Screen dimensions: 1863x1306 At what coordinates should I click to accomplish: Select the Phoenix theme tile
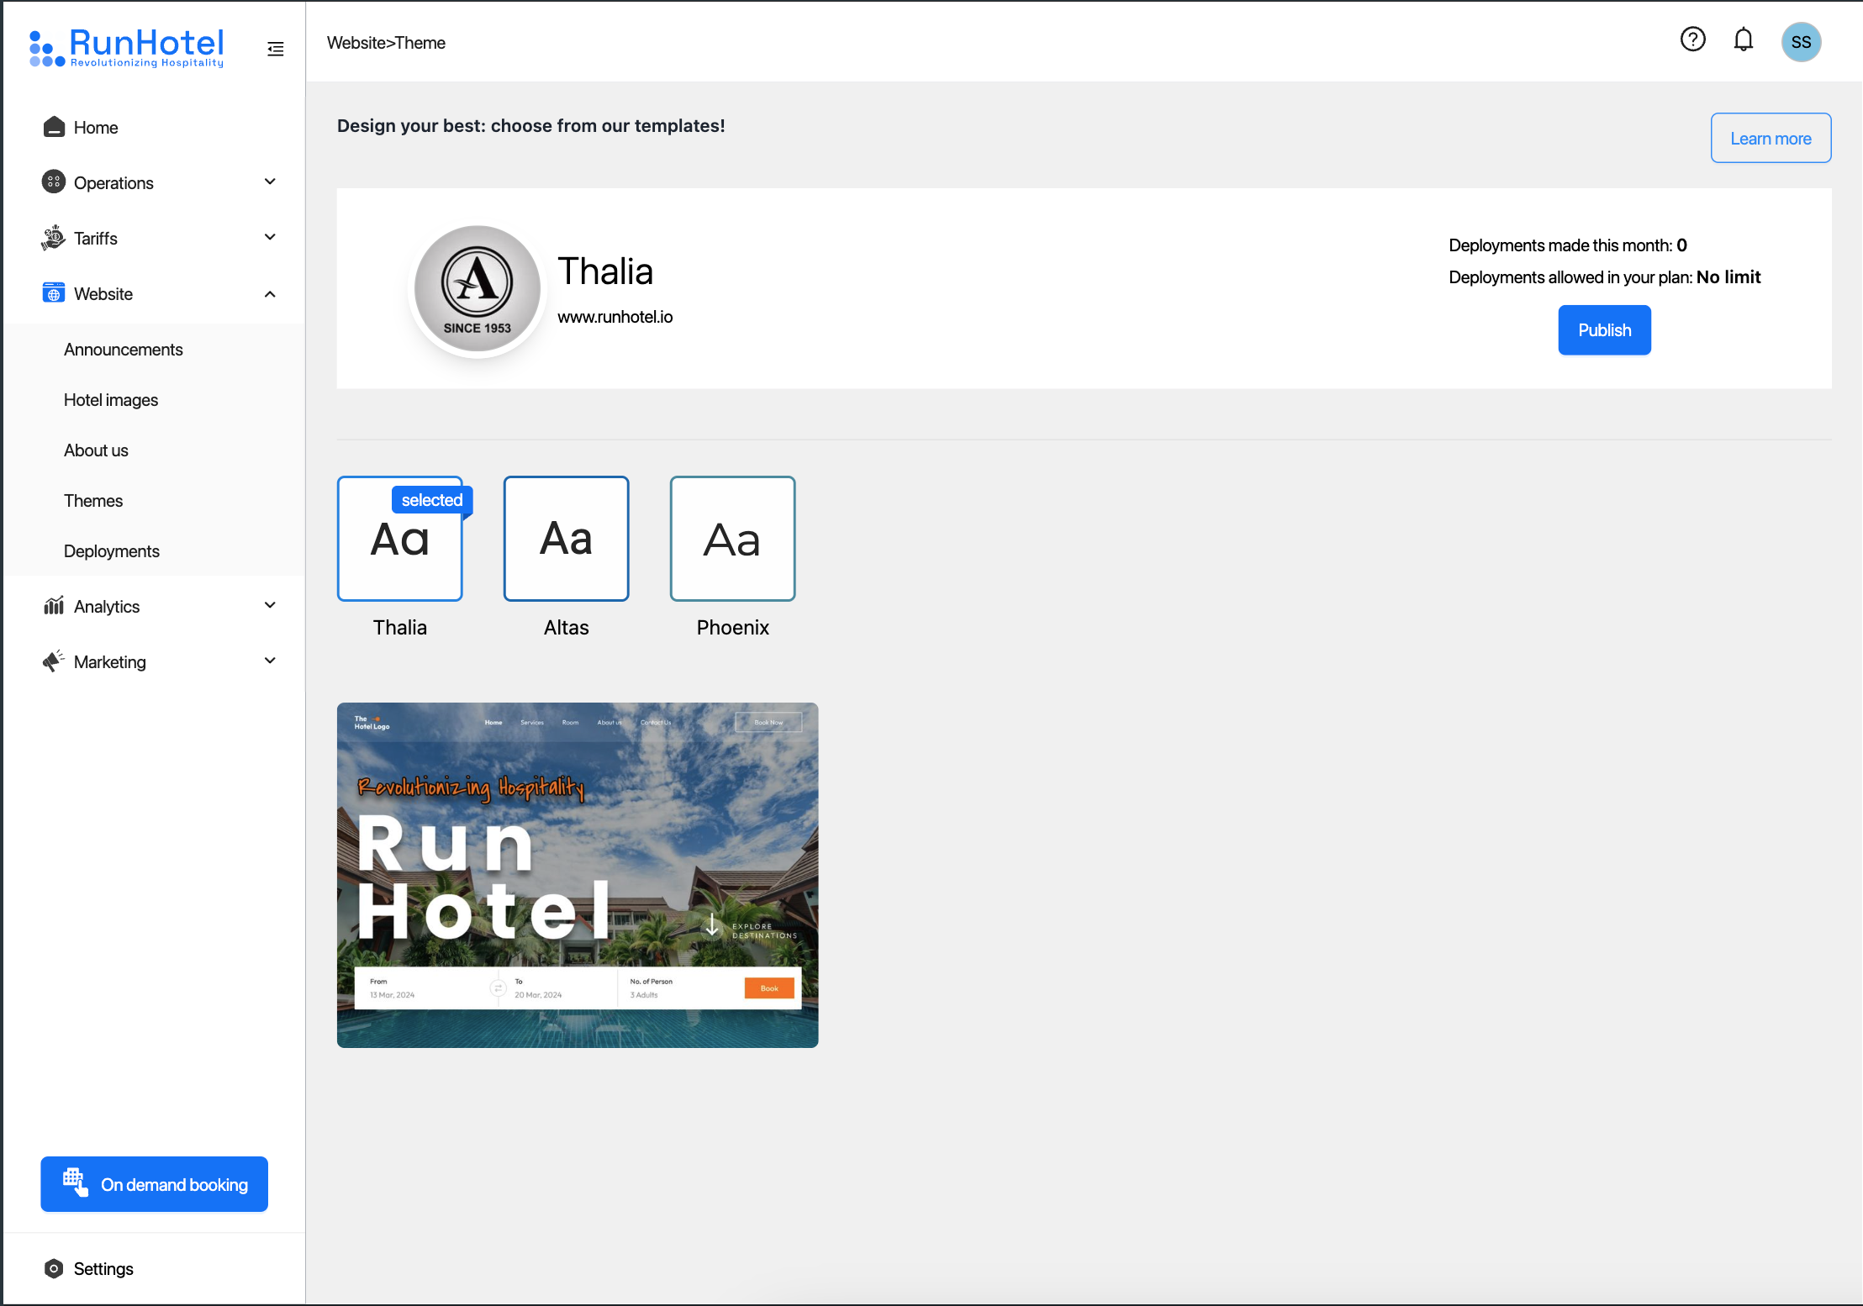pos(732,539)
